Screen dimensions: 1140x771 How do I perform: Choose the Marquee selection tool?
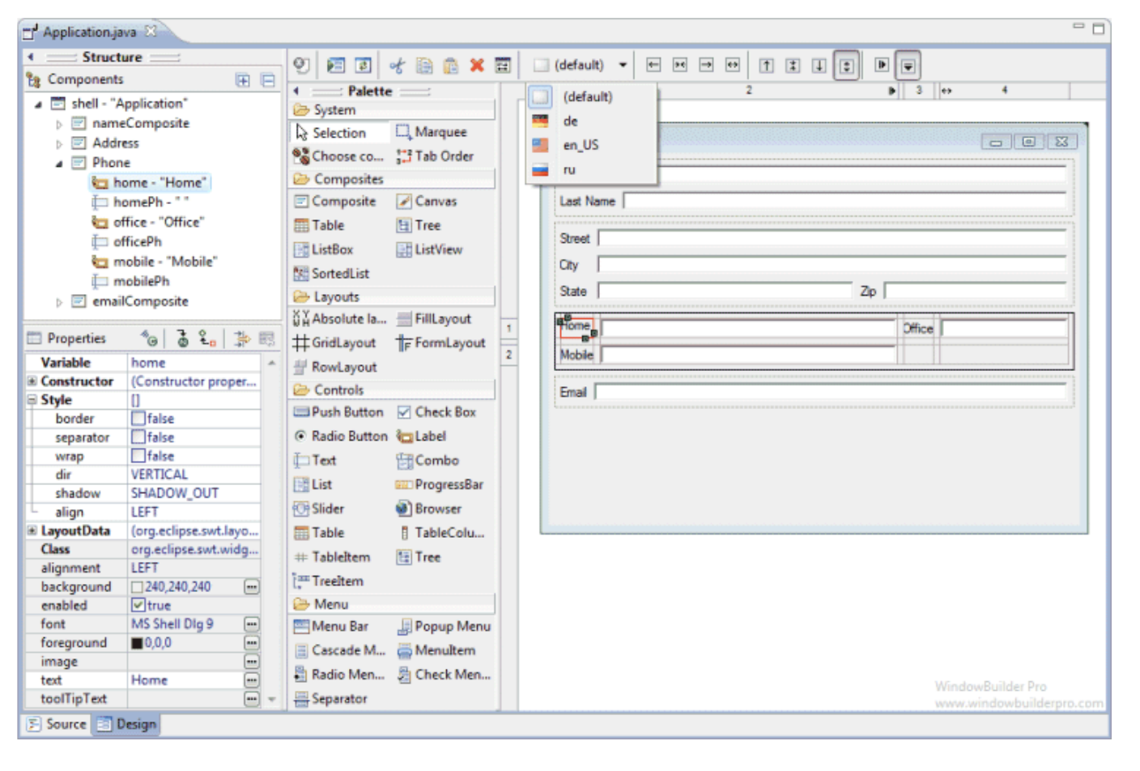pos(432,132)
